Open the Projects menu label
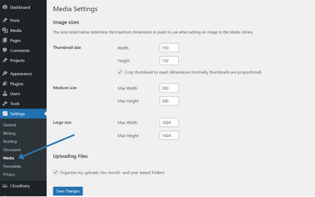 tap(17, 60)
